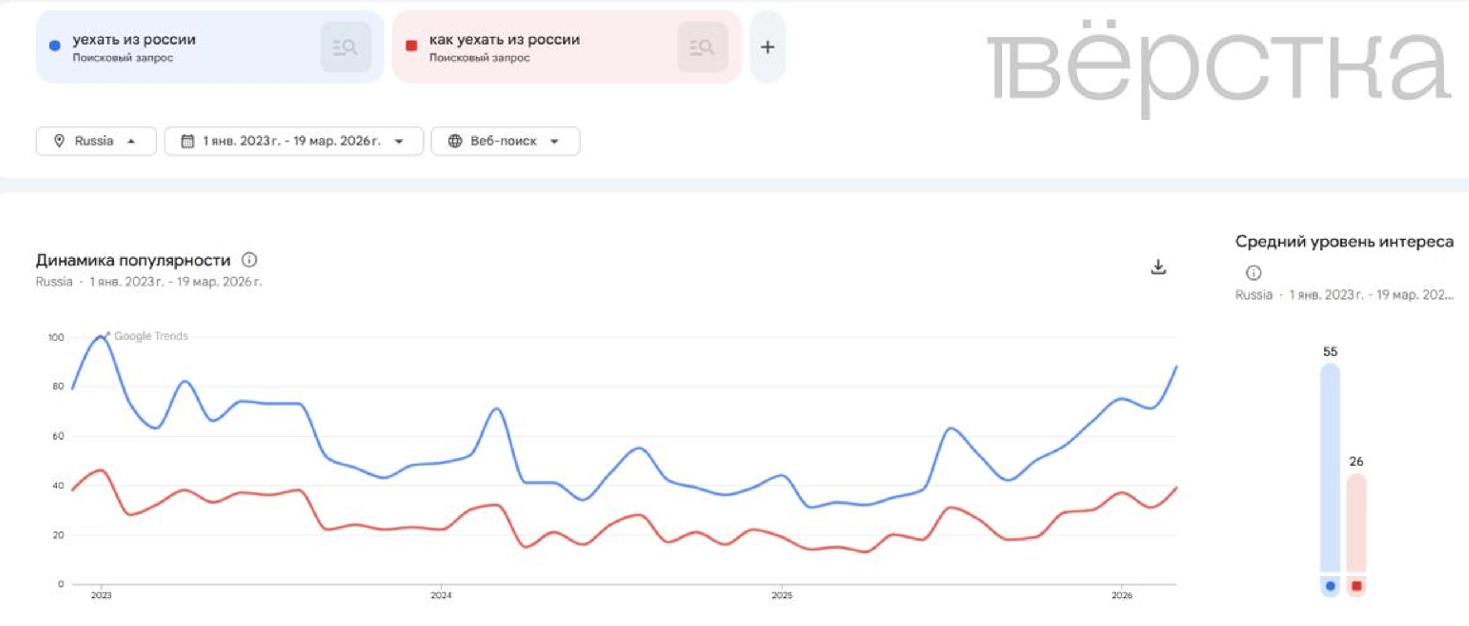
Task: Add a new comparison term with plus
Action: click(767, 47)
